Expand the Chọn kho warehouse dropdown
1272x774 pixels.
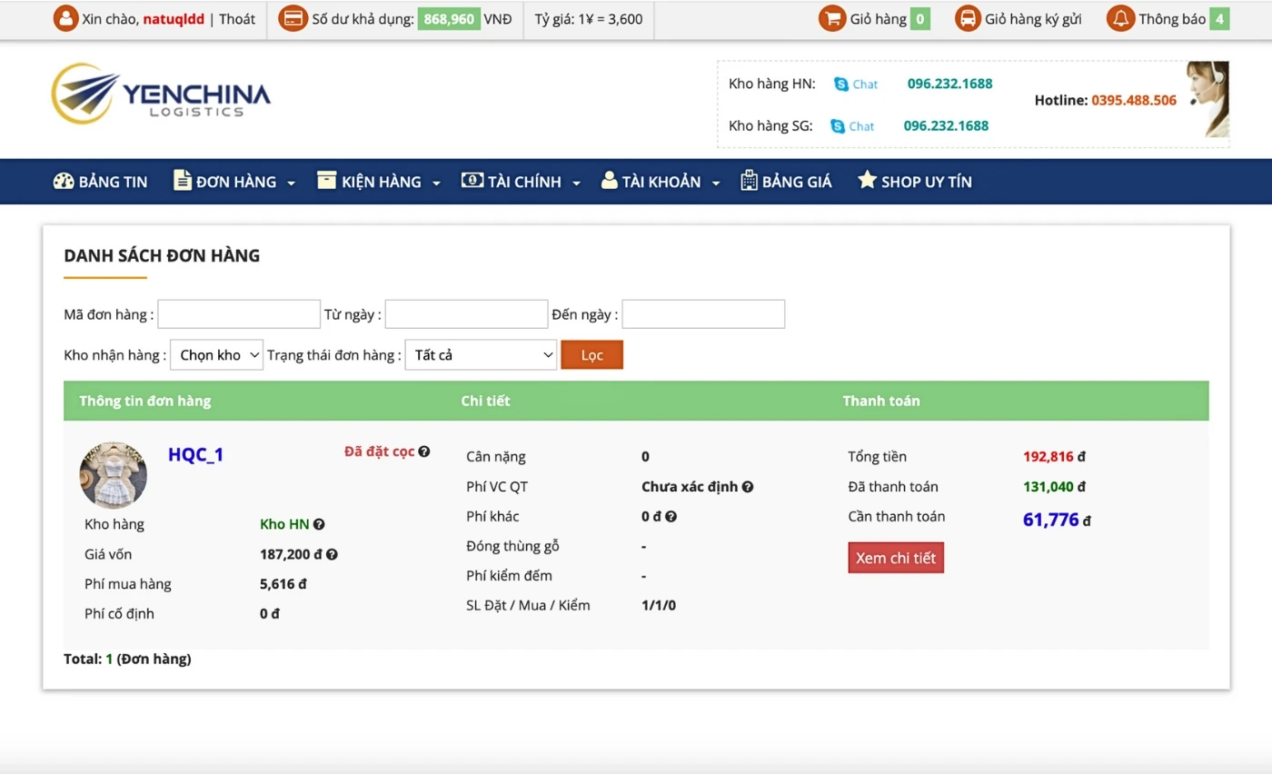pos(216,355)
